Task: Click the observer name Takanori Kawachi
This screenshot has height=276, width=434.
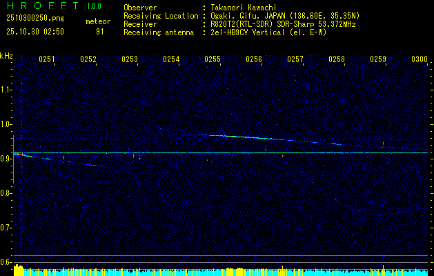Action: tap(243, 8)
